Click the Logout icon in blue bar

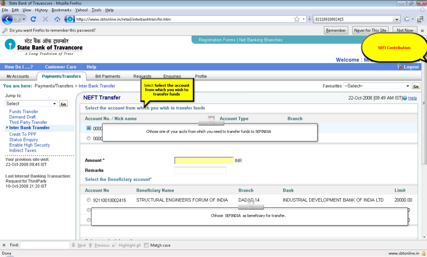click(400, 67)
